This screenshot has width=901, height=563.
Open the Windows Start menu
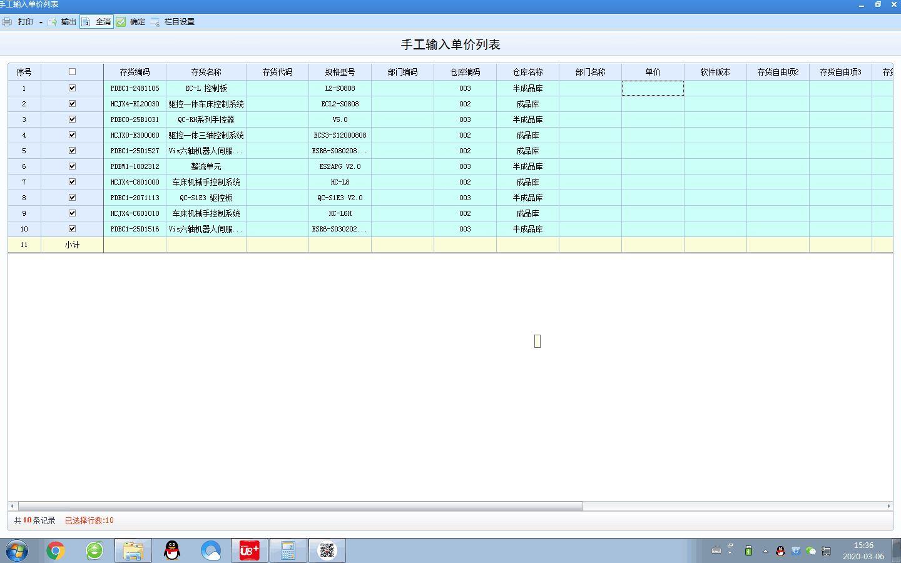click(17, 550)
